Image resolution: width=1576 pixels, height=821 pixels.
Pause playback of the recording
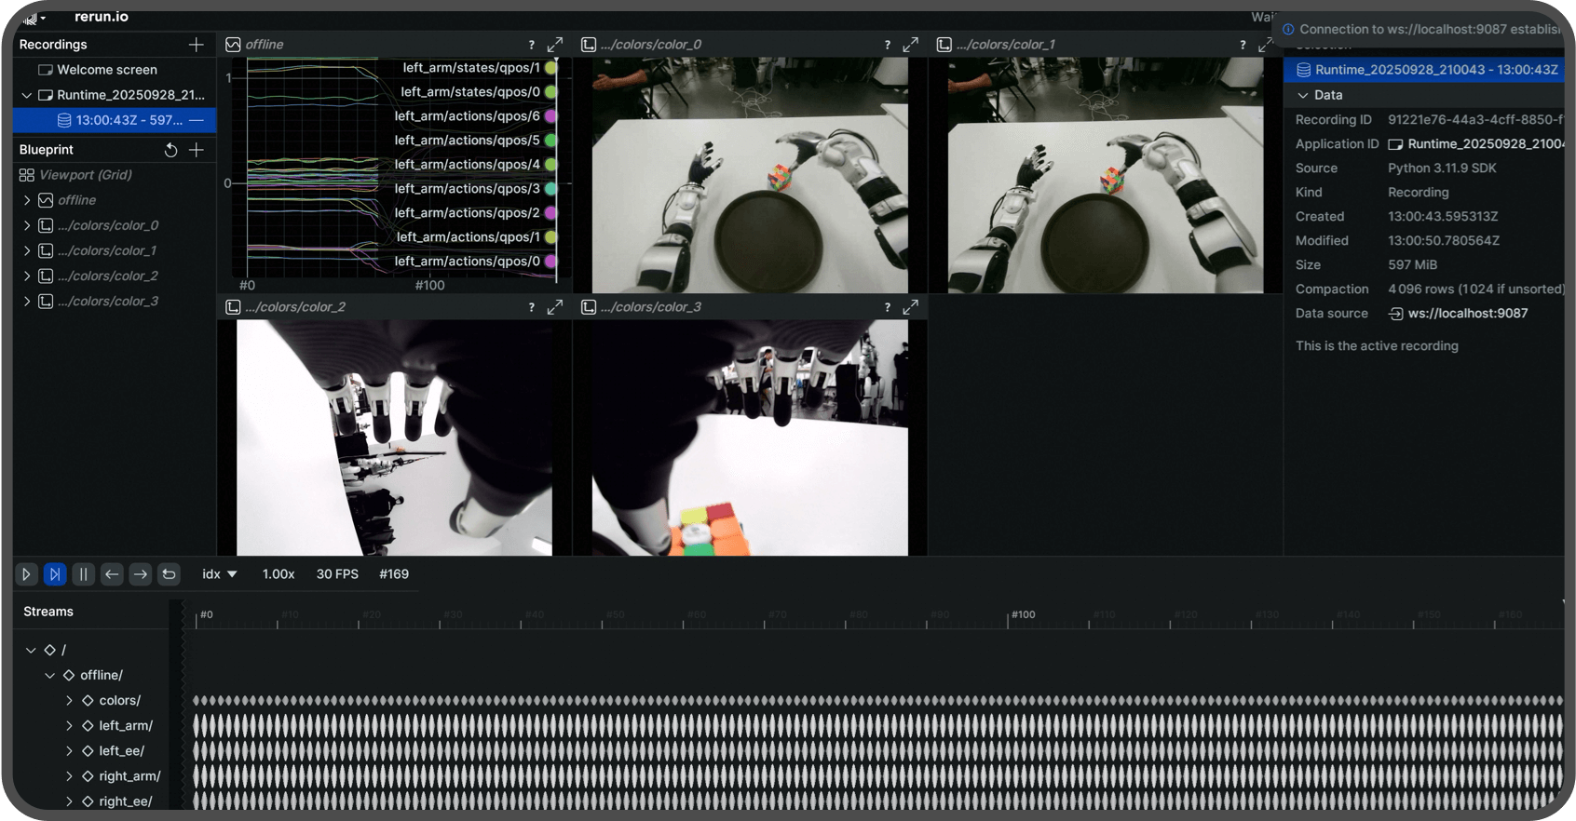click(83, 574)
